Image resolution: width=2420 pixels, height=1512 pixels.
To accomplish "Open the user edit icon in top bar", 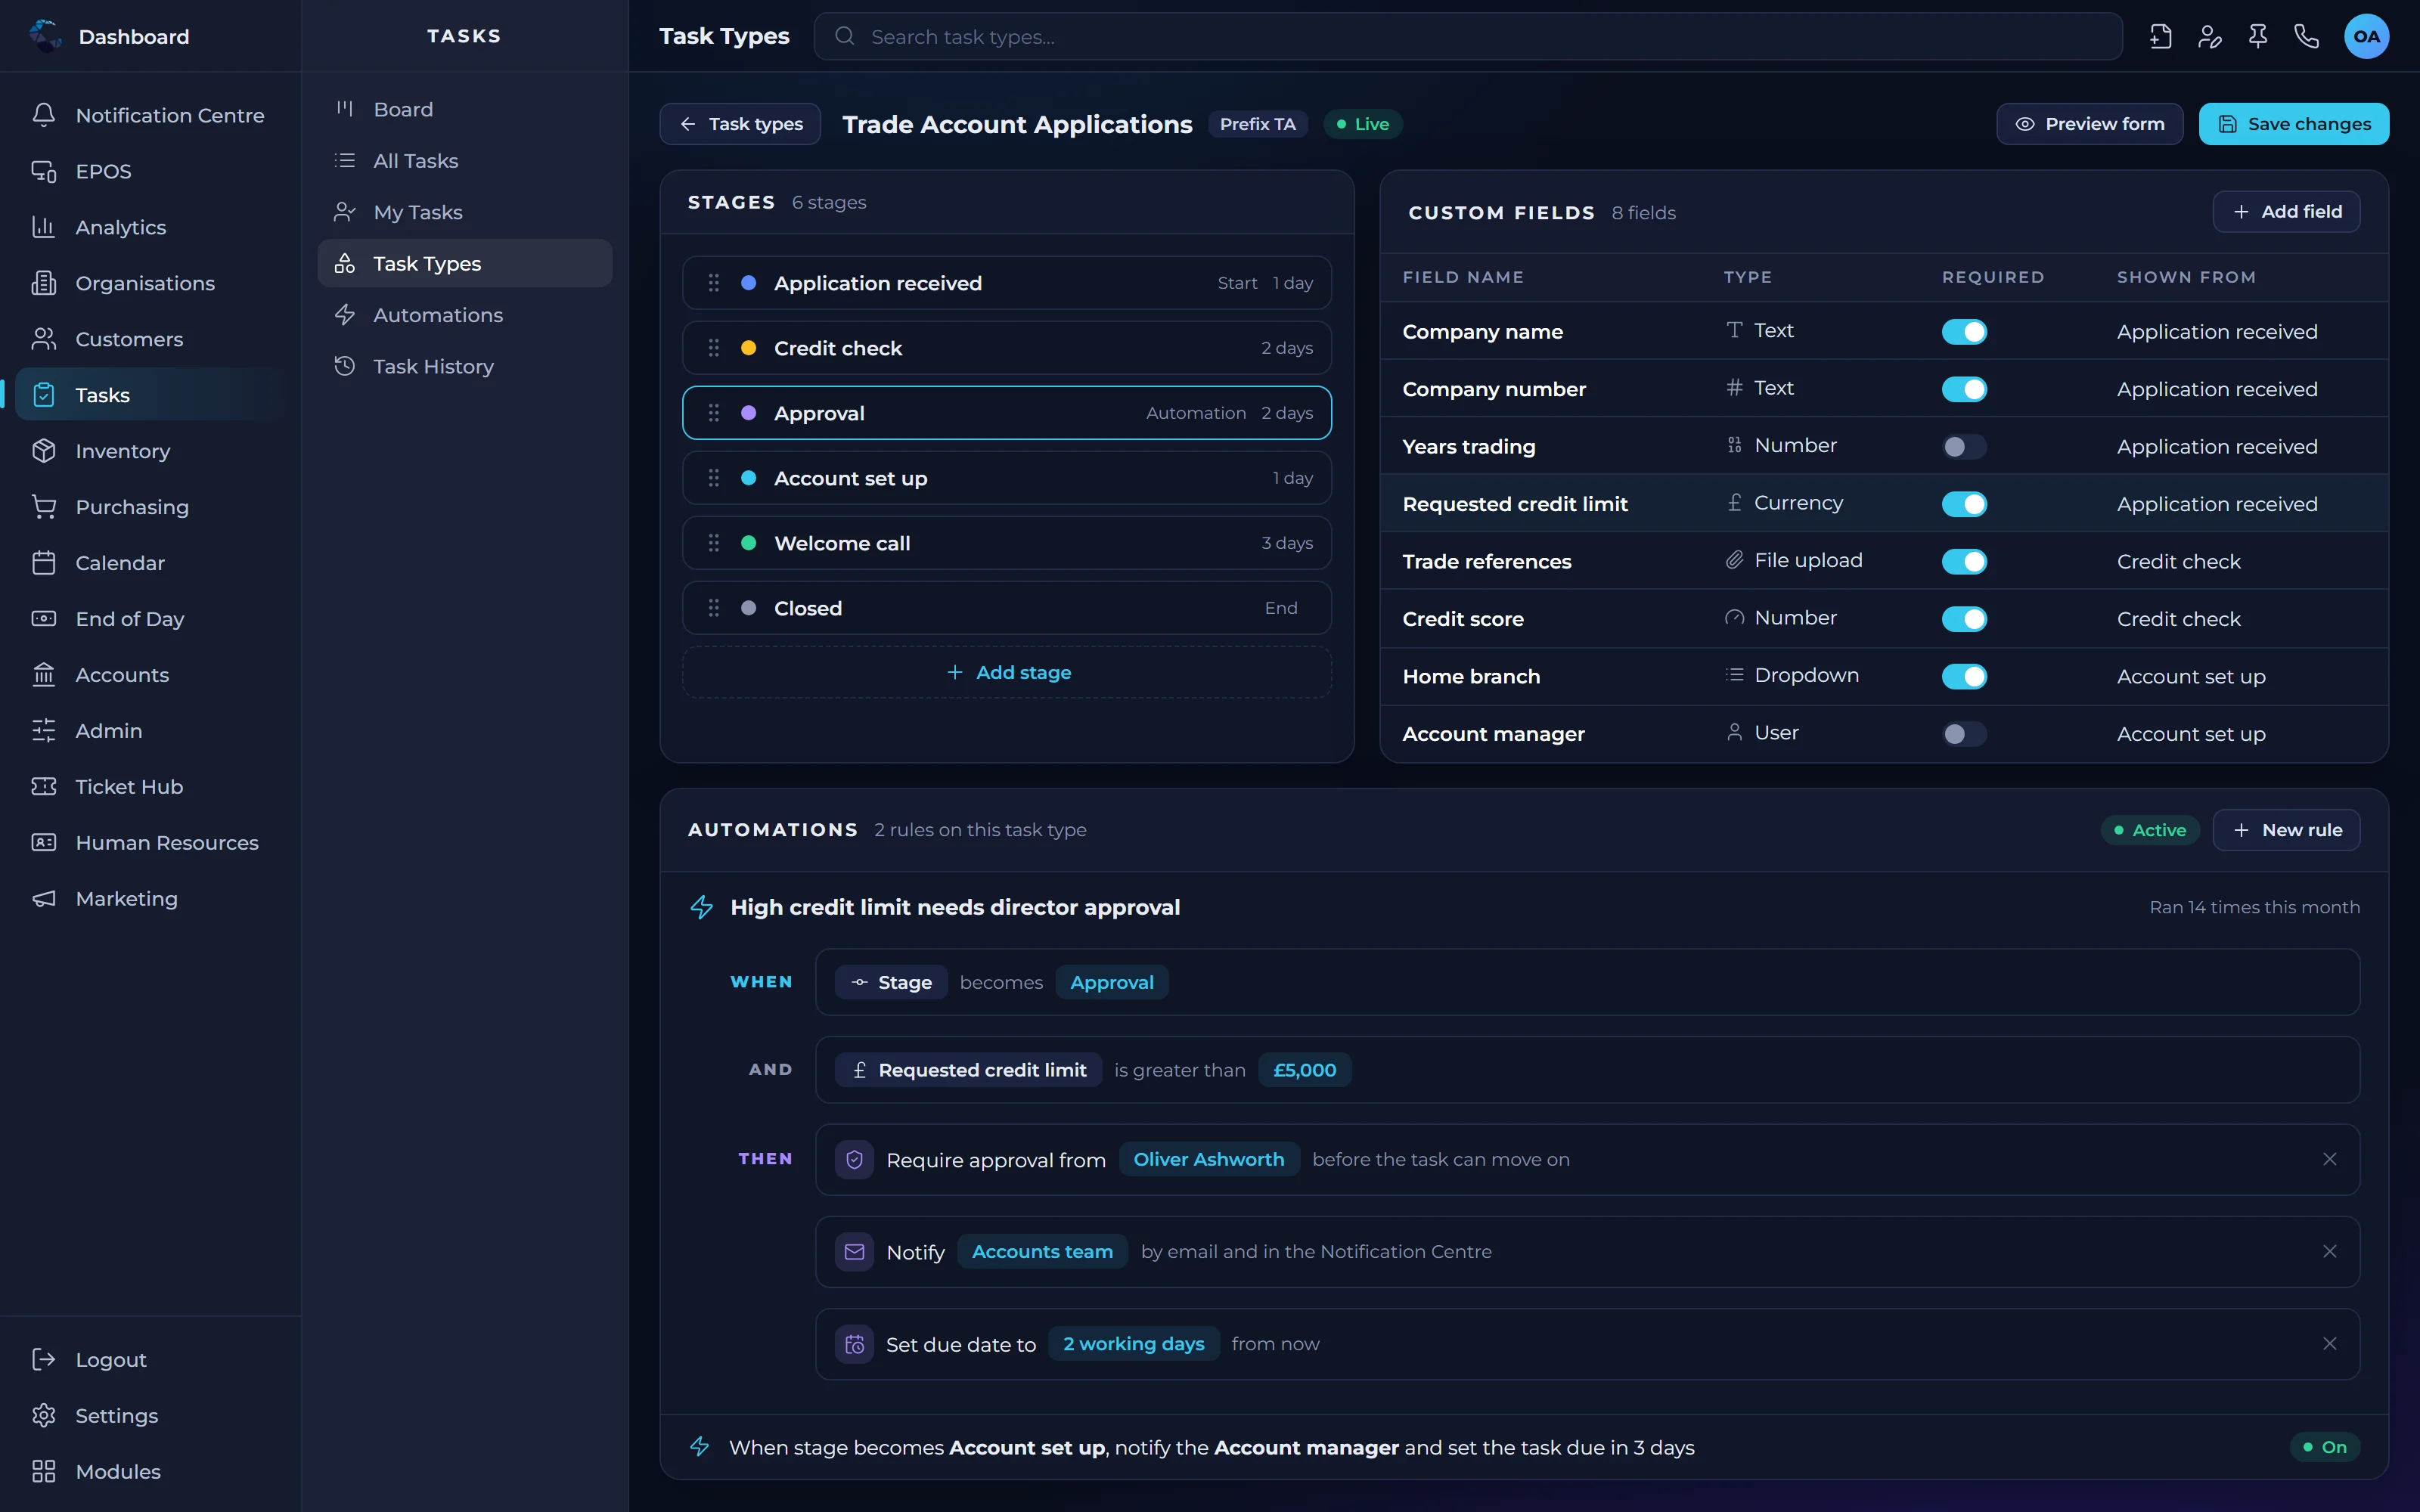I will click(2209, 37).
